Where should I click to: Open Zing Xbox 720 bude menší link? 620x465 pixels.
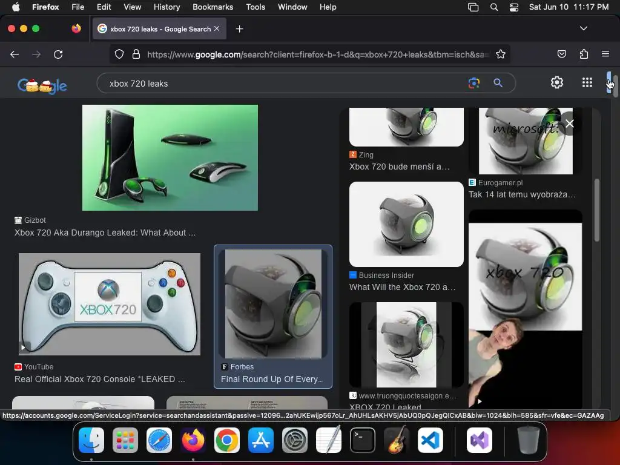point(400,167)
